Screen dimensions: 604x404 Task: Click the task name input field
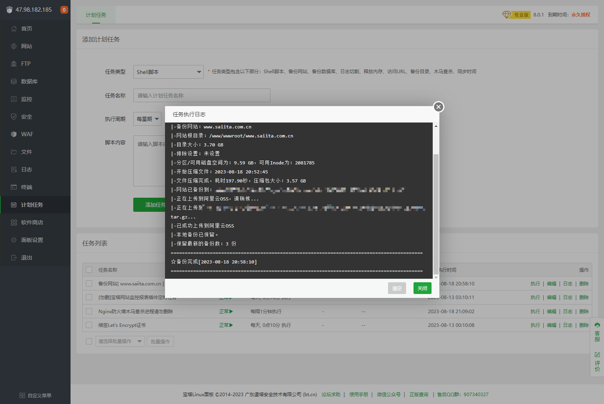coord(201,96)
